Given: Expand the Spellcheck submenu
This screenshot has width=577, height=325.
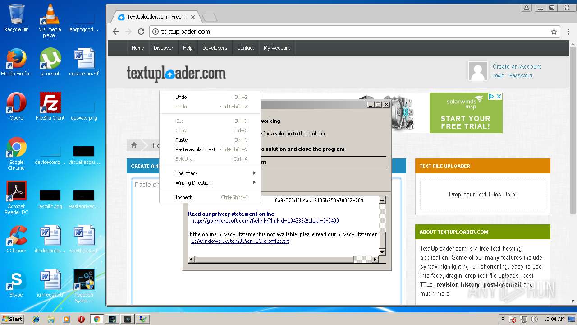Looking at the screenshot, I should pyautogui.click(x=210, y=173).
